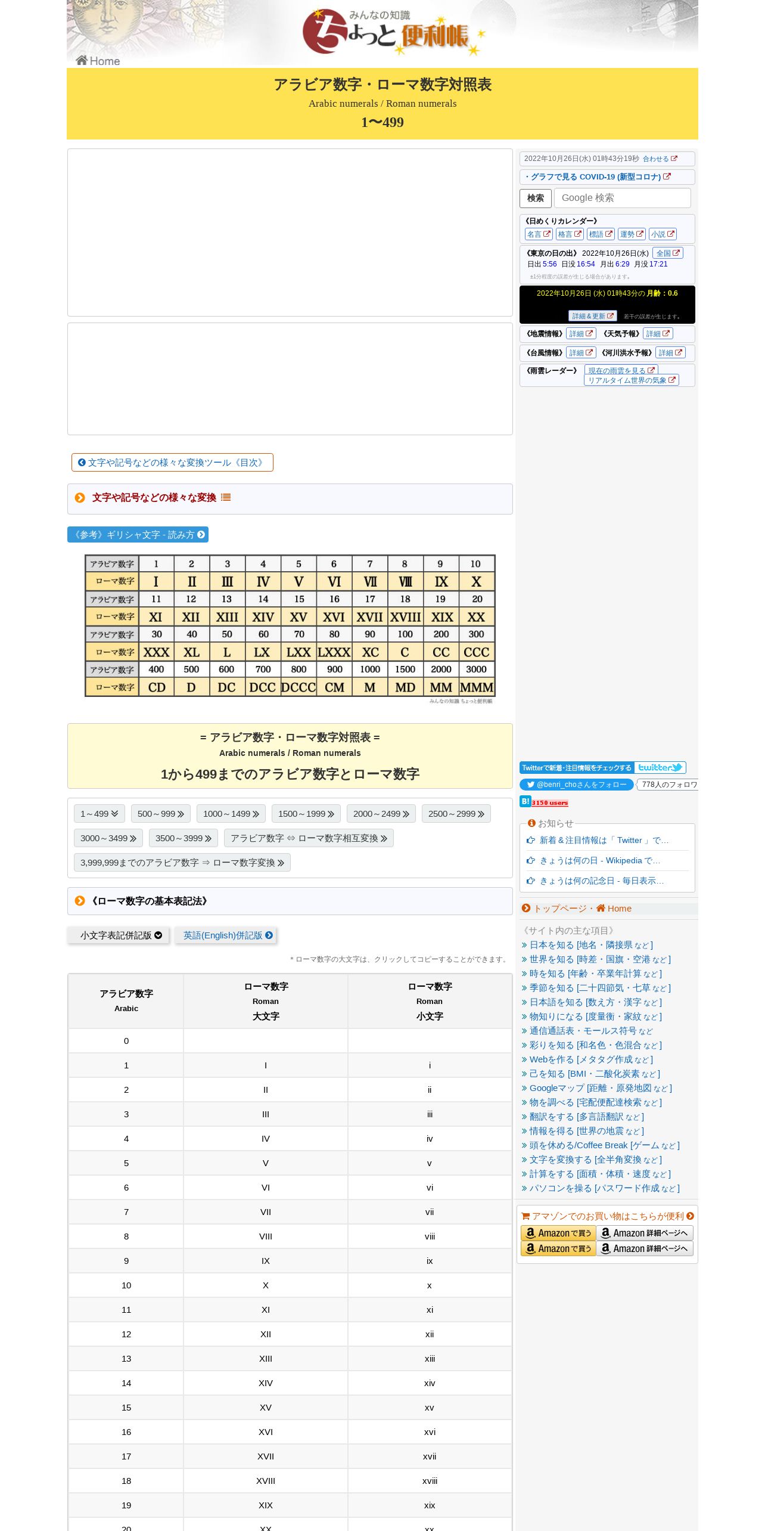Open 運勢 calendar link
Image resolution: width=765 pixels, height=1531 pixels.
[x=632, y=234]
